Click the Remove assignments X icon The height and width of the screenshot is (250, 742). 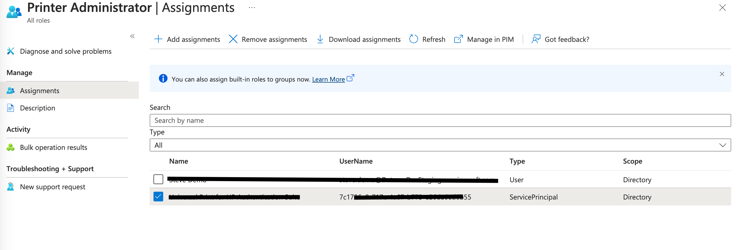pyautogui.click(x=233, y=39)
